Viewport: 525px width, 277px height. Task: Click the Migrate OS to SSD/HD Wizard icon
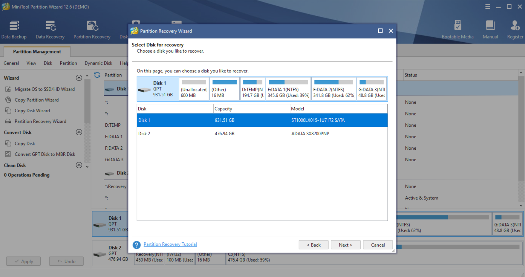pyautogui.click(x=8, y=89)
